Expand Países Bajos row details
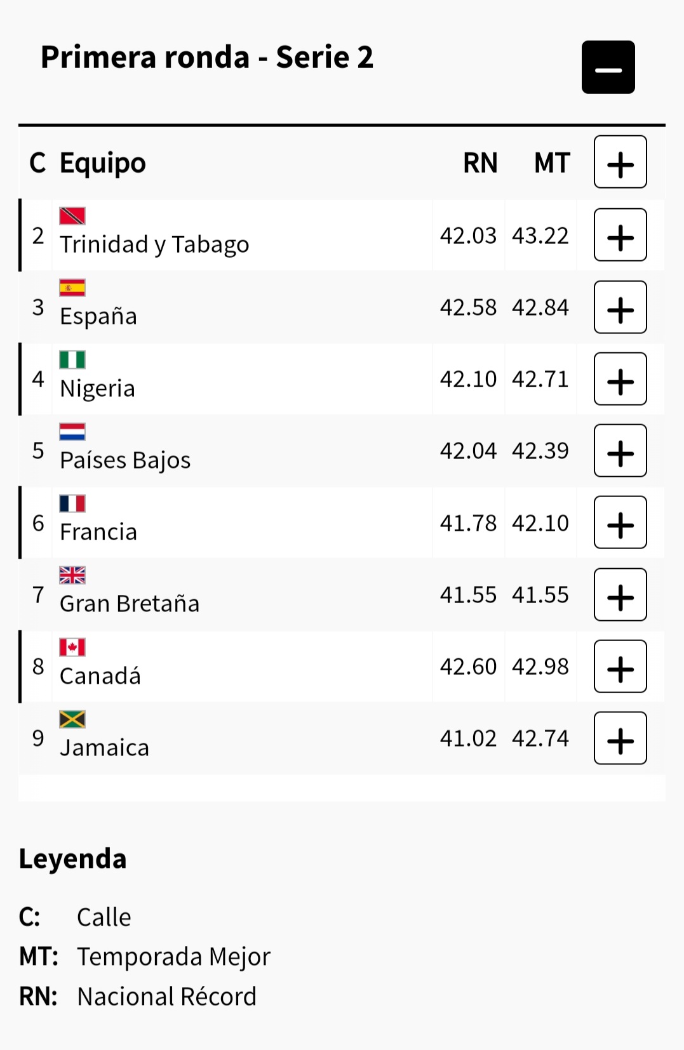 [x=620, y=451]
